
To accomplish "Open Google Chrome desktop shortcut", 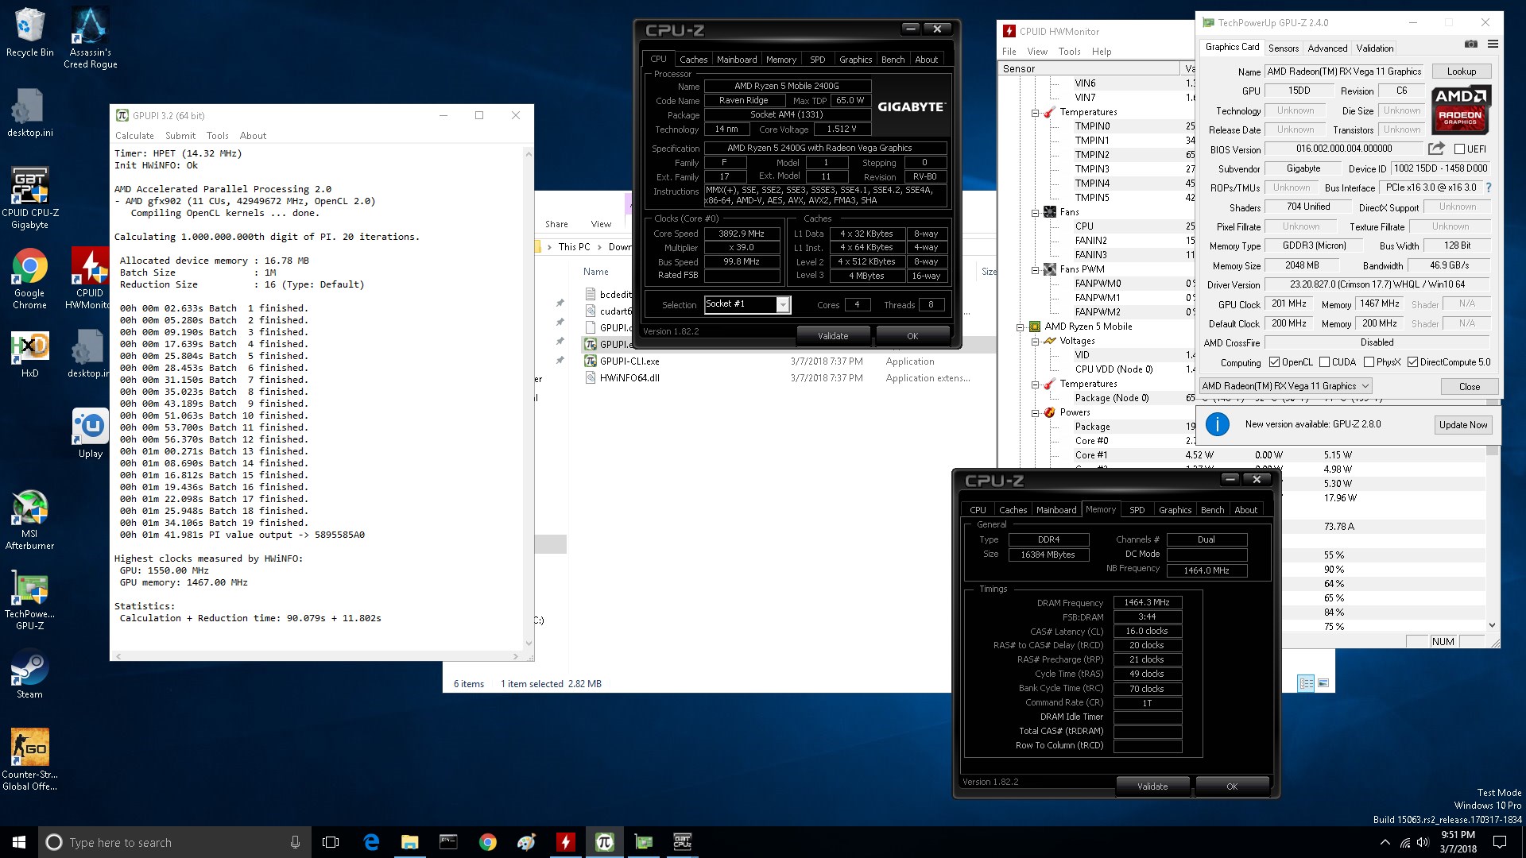I will coord(29,278).
